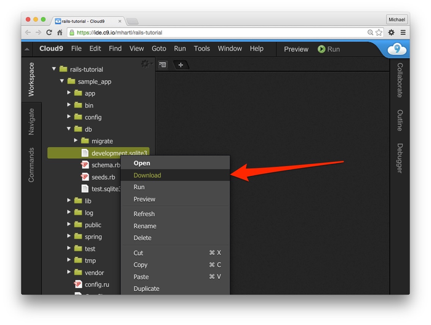Screen dimensions: 431x325
Task: Switch to the Navigate side panel
Action: point(31,121)
